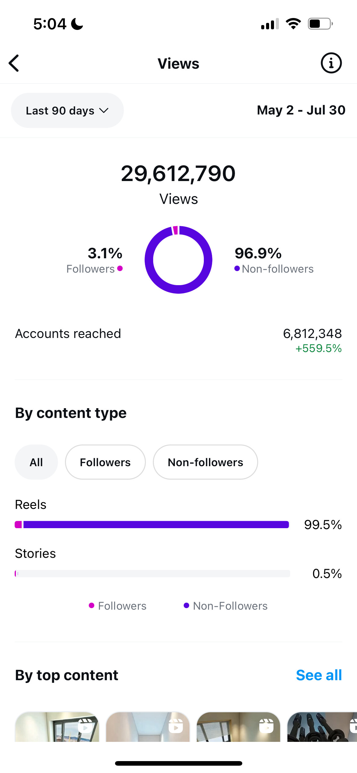
Task: Tap the Stories percentage bar
Action: click(152, 574)
